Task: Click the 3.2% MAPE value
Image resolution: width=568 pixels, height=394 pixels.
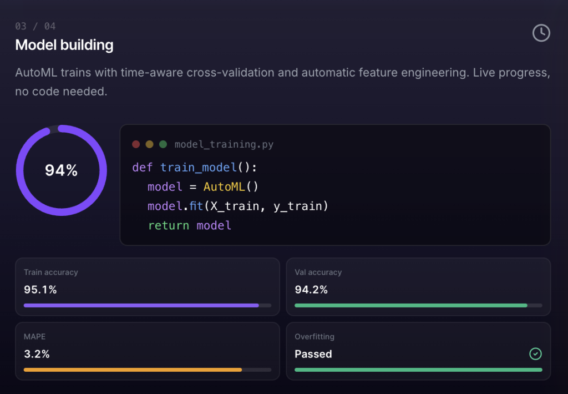Action: (37, 354)
